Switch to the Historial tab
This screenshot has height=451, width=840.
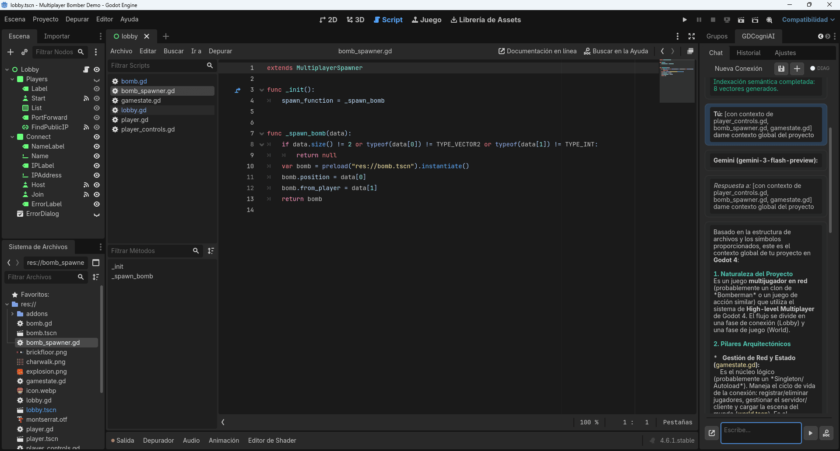(x=749, y=53)
